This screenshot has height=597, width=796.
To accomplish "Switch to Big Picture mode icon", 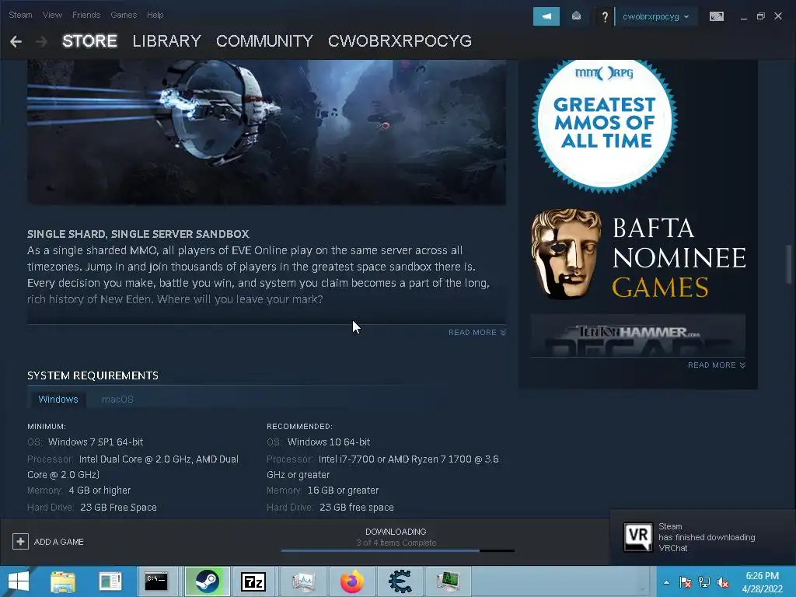I will point(716,16).
